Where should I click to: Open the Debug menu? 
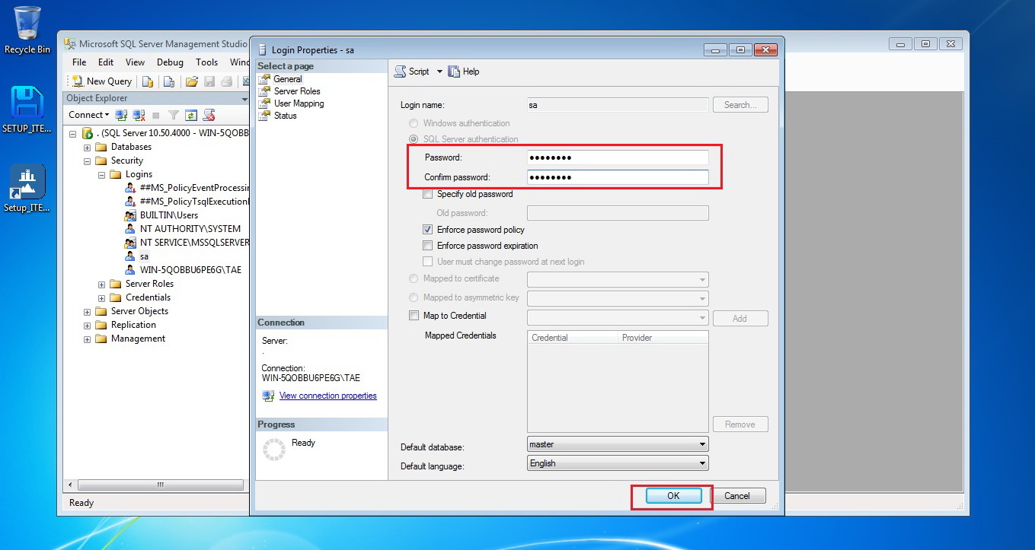pyautogui.click(x=170, y=62)
